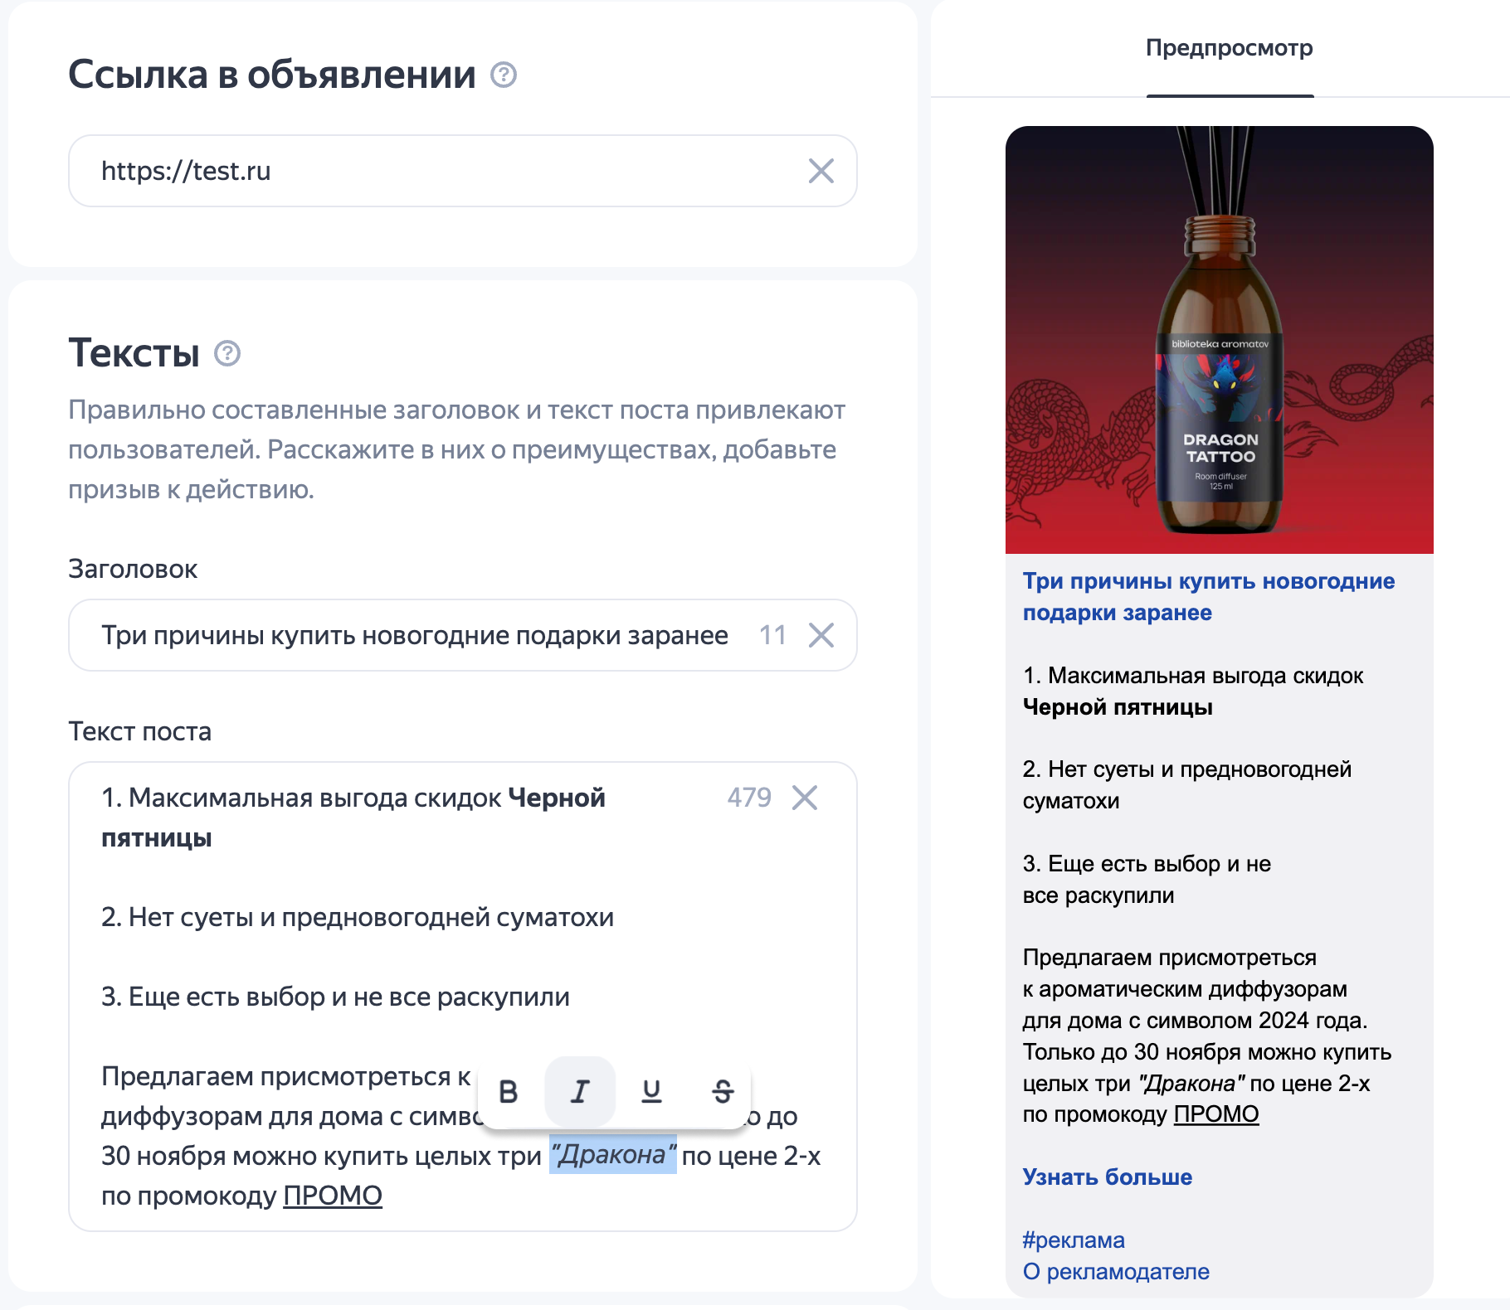Screen dimensions: 1510x1310
Task: Click the Dragon Tattoo diffuser image in the preview
Action: point(1219,340)
